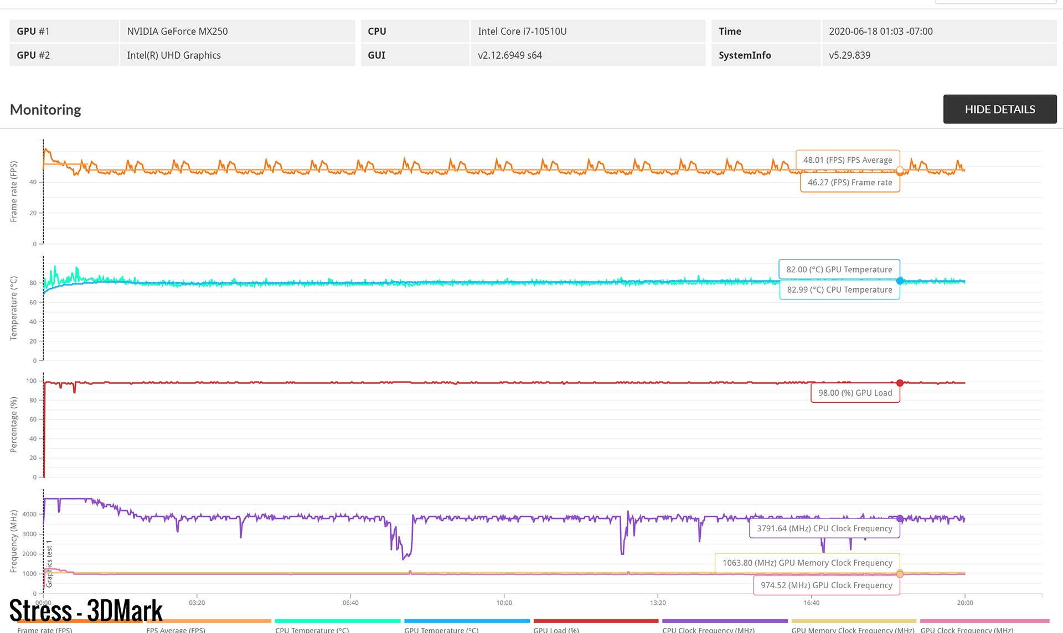Click the HIDE DETAILS button

tap(999, 109)
